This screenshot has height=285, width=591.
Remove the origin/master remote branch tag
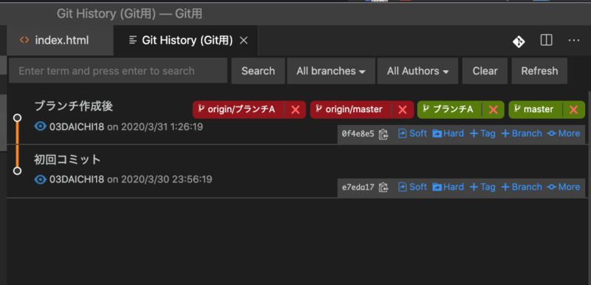tap(403, 109)
